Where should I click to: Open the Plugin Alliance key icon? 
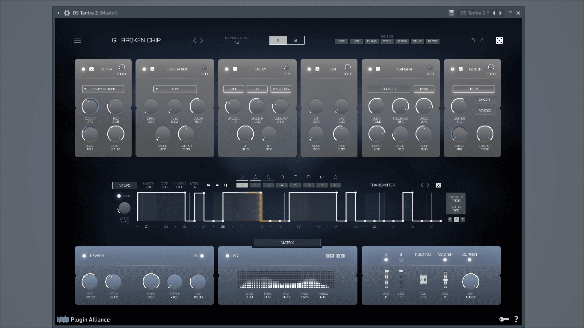[504, 319]
